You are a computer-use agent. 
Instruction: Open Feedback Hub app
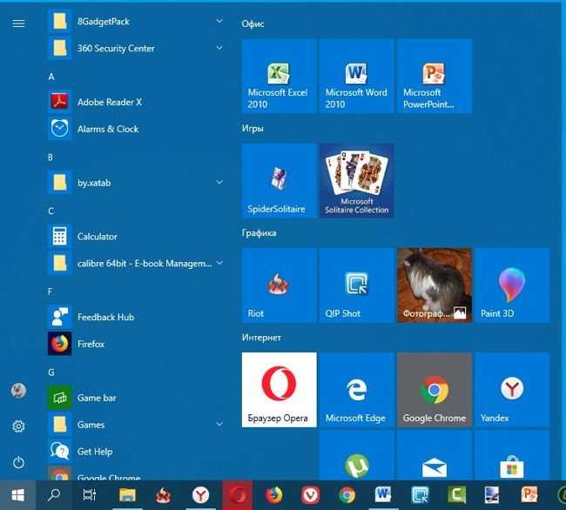[136, 317]
